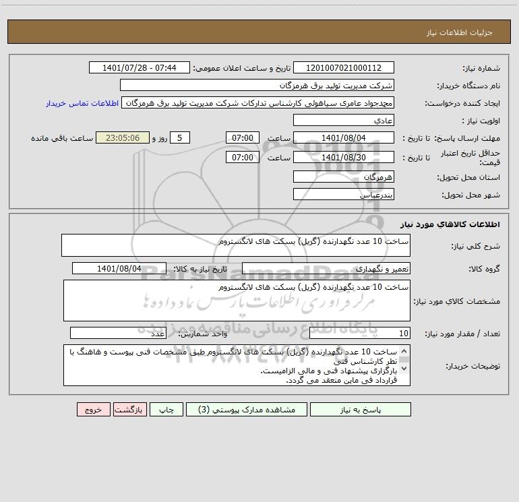Click the 'واحد شمارش:' label
519x502 pixels.
click(203, 334)
